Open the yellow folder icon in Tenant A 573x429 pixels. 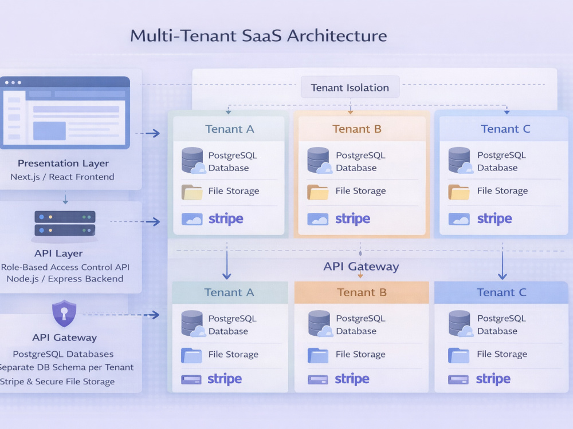pos(192,192)
